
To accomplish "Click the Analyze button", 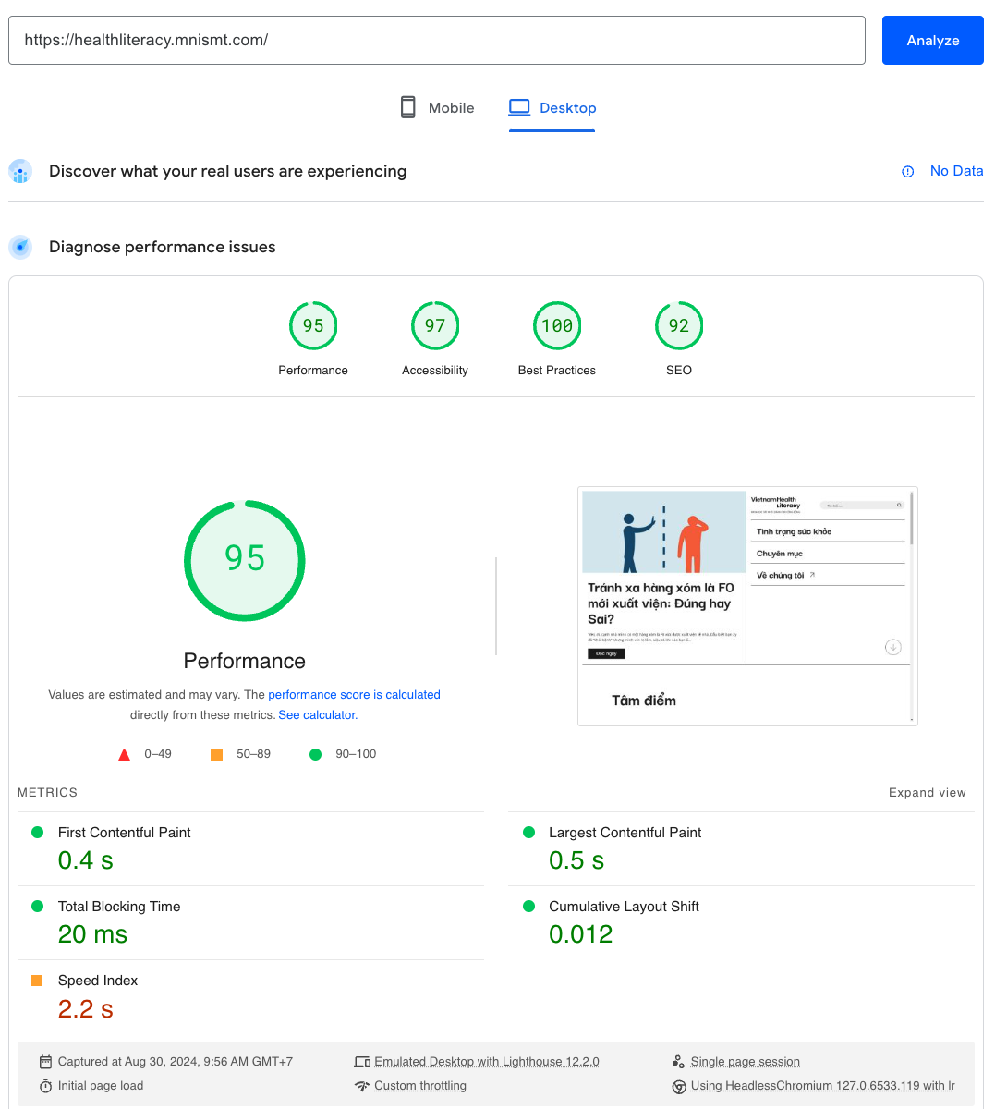I will [932, 41].
